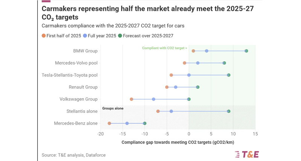The image size is (301, 161).
Task: Click the Stellantis alone row label
Action: pos(82,111)
